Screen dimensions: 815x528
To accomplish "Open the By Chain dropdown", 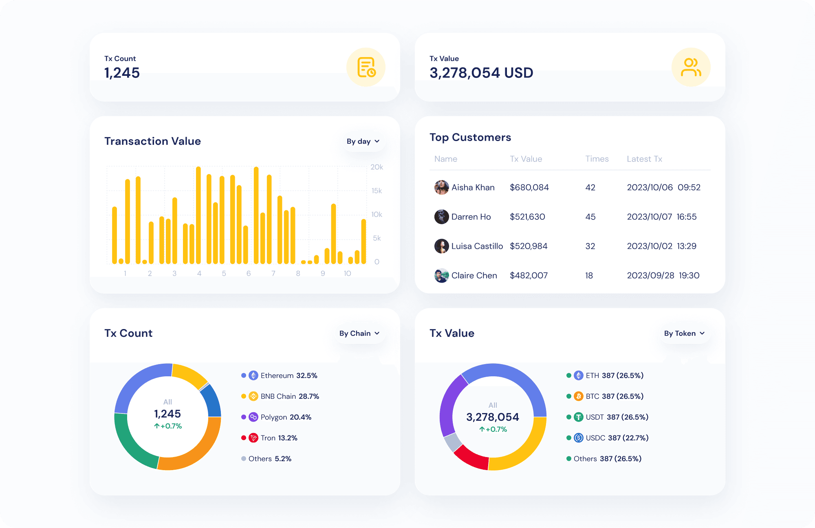I will (359, 333).
